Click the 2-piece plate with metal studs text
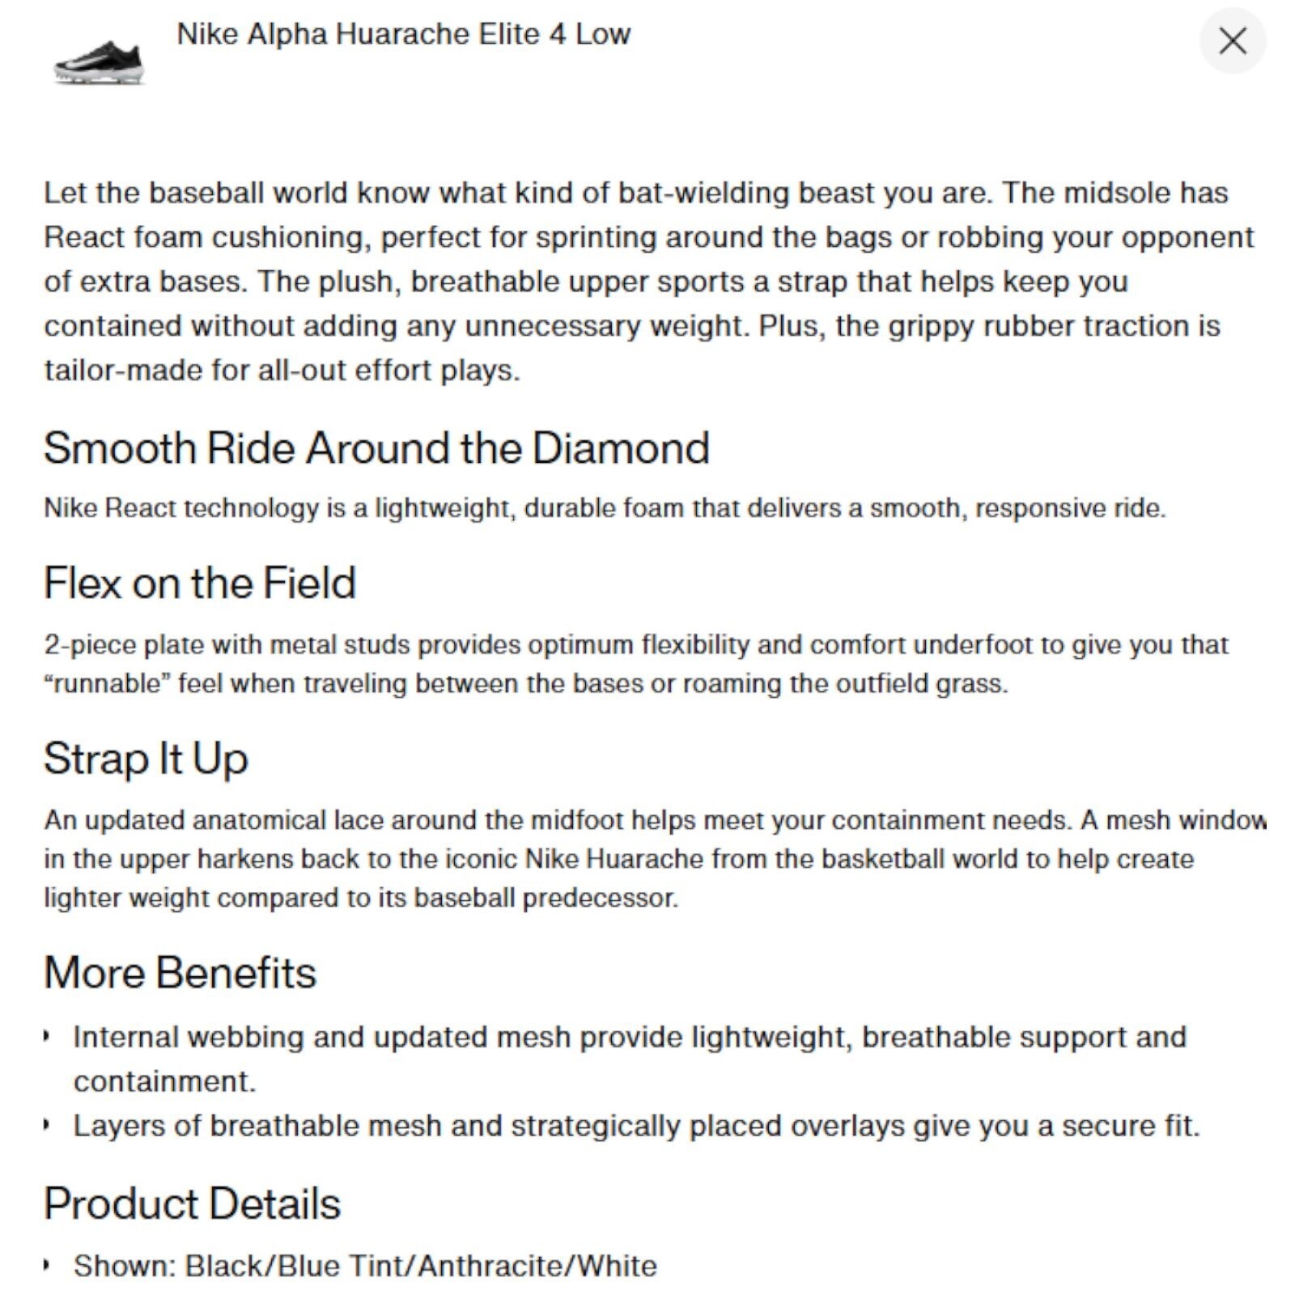Screen dimensions: 1295x1295 pos(636,645)
